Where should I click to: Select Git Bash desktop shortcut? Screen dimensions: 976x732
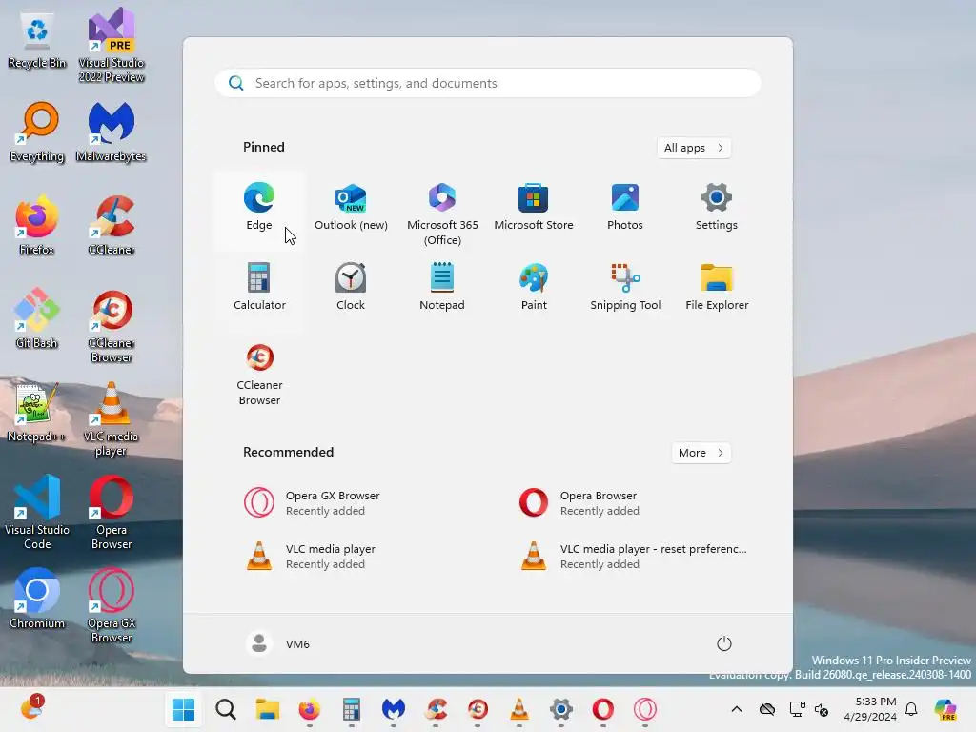[x=37, y=318]
